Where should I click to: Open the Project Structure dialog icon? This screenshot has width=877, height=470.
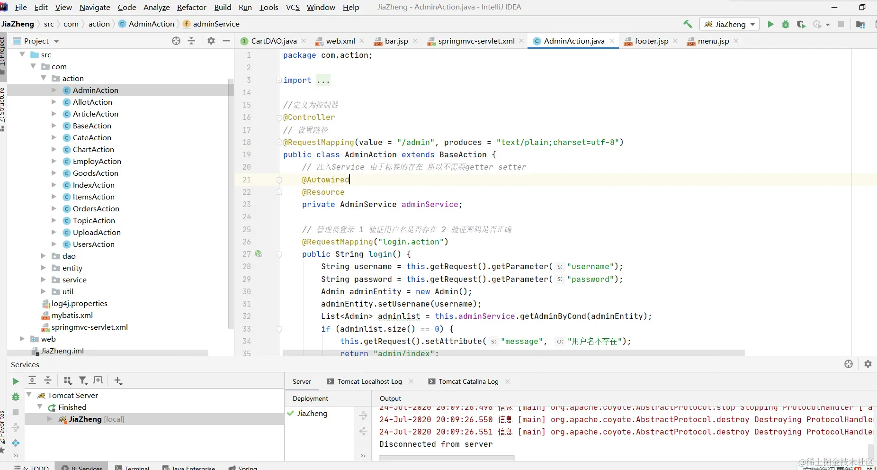pos(860,24)
